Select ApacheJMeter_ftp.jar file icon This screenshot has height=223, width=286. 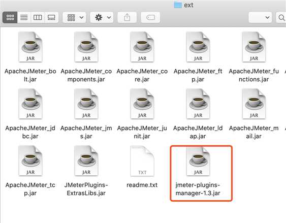[x=198, y=47]
